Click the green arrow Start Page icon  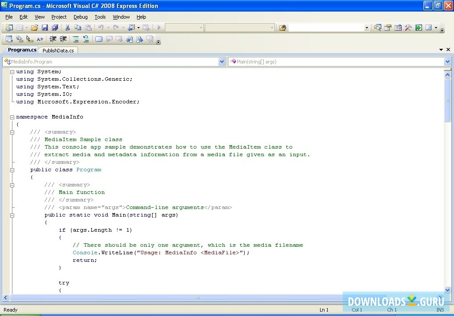(x=418, y=28)
